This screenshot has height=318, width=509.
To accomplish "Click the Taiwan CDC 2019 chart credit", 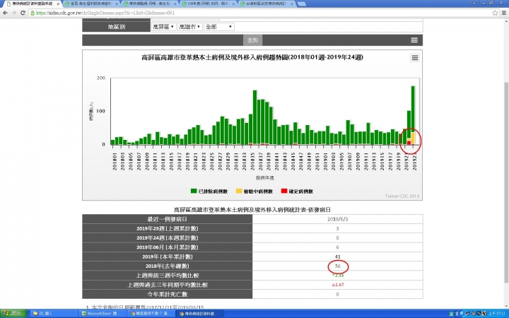I will 402,196.
